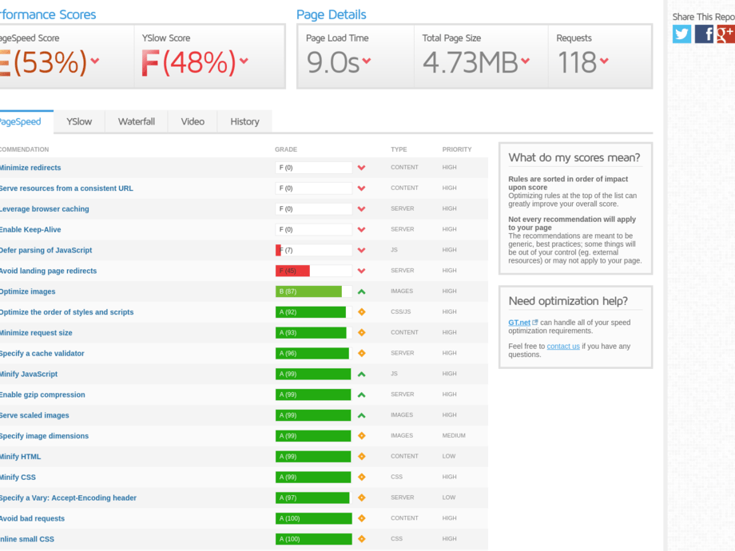
Task: Open the Leverage browser caching recommendation
Action: pos(44,209)
